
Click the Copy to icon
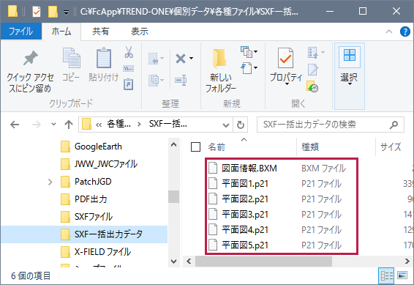154,80
